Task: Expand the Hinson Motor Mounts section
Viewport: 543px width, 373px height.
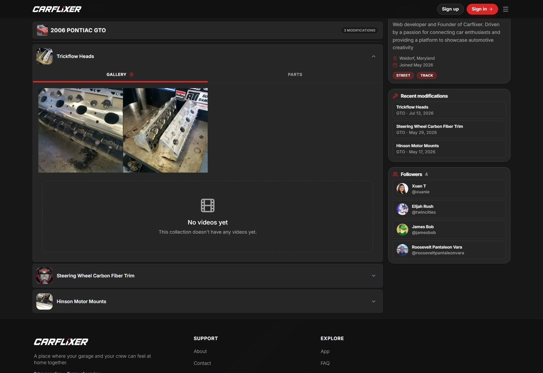Action: pos(373,301)
